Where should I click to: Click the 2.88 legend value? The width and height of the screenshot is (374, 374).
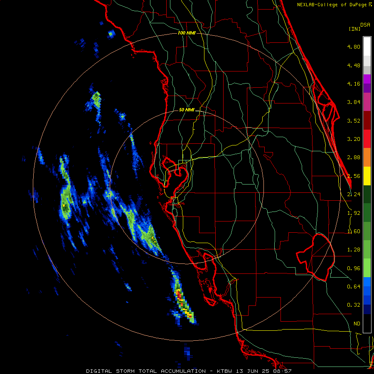[354, 157]
